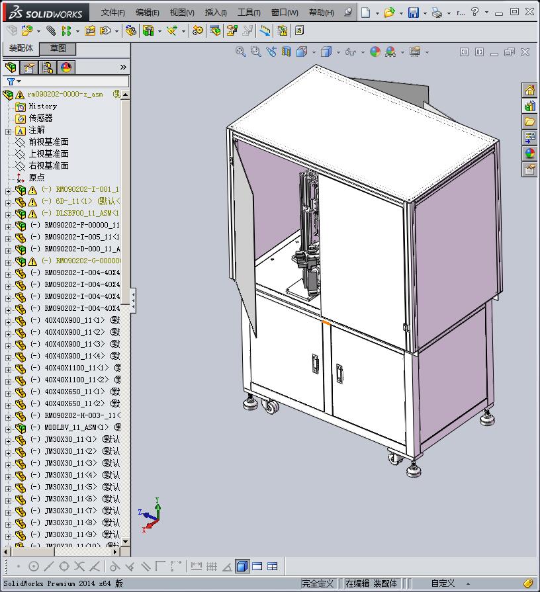Click the Save floppy disk icon
The image size is (540, 592).
(414, 13)
